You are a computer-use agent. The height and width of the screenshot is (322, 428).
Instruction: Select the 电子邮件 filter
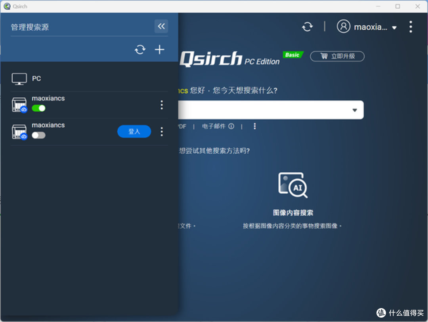point(214,126)
